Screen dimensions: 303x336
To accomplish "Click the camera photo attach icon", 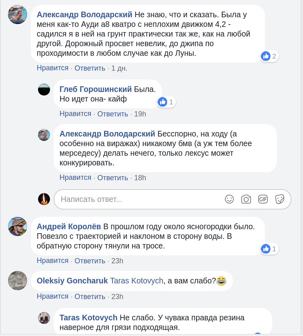I will pos(246,199).
